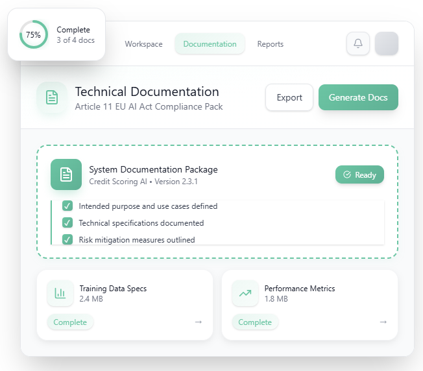The width and height of the screenshot is (423, 371).
Task: Switch to the Workspace tab
Action: [143, 44]
